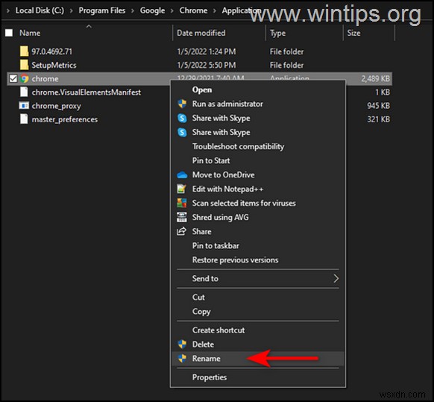Click the Notepad++ icon in the menu
This screenshot has width=434, height=402.
[181, 189]
